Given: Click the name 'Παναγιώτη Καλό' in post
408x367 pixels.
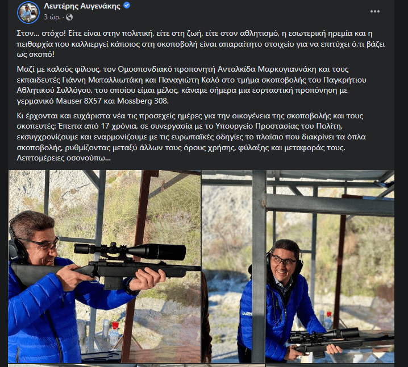Looking at the screenshot, I should tap(189, 80).
